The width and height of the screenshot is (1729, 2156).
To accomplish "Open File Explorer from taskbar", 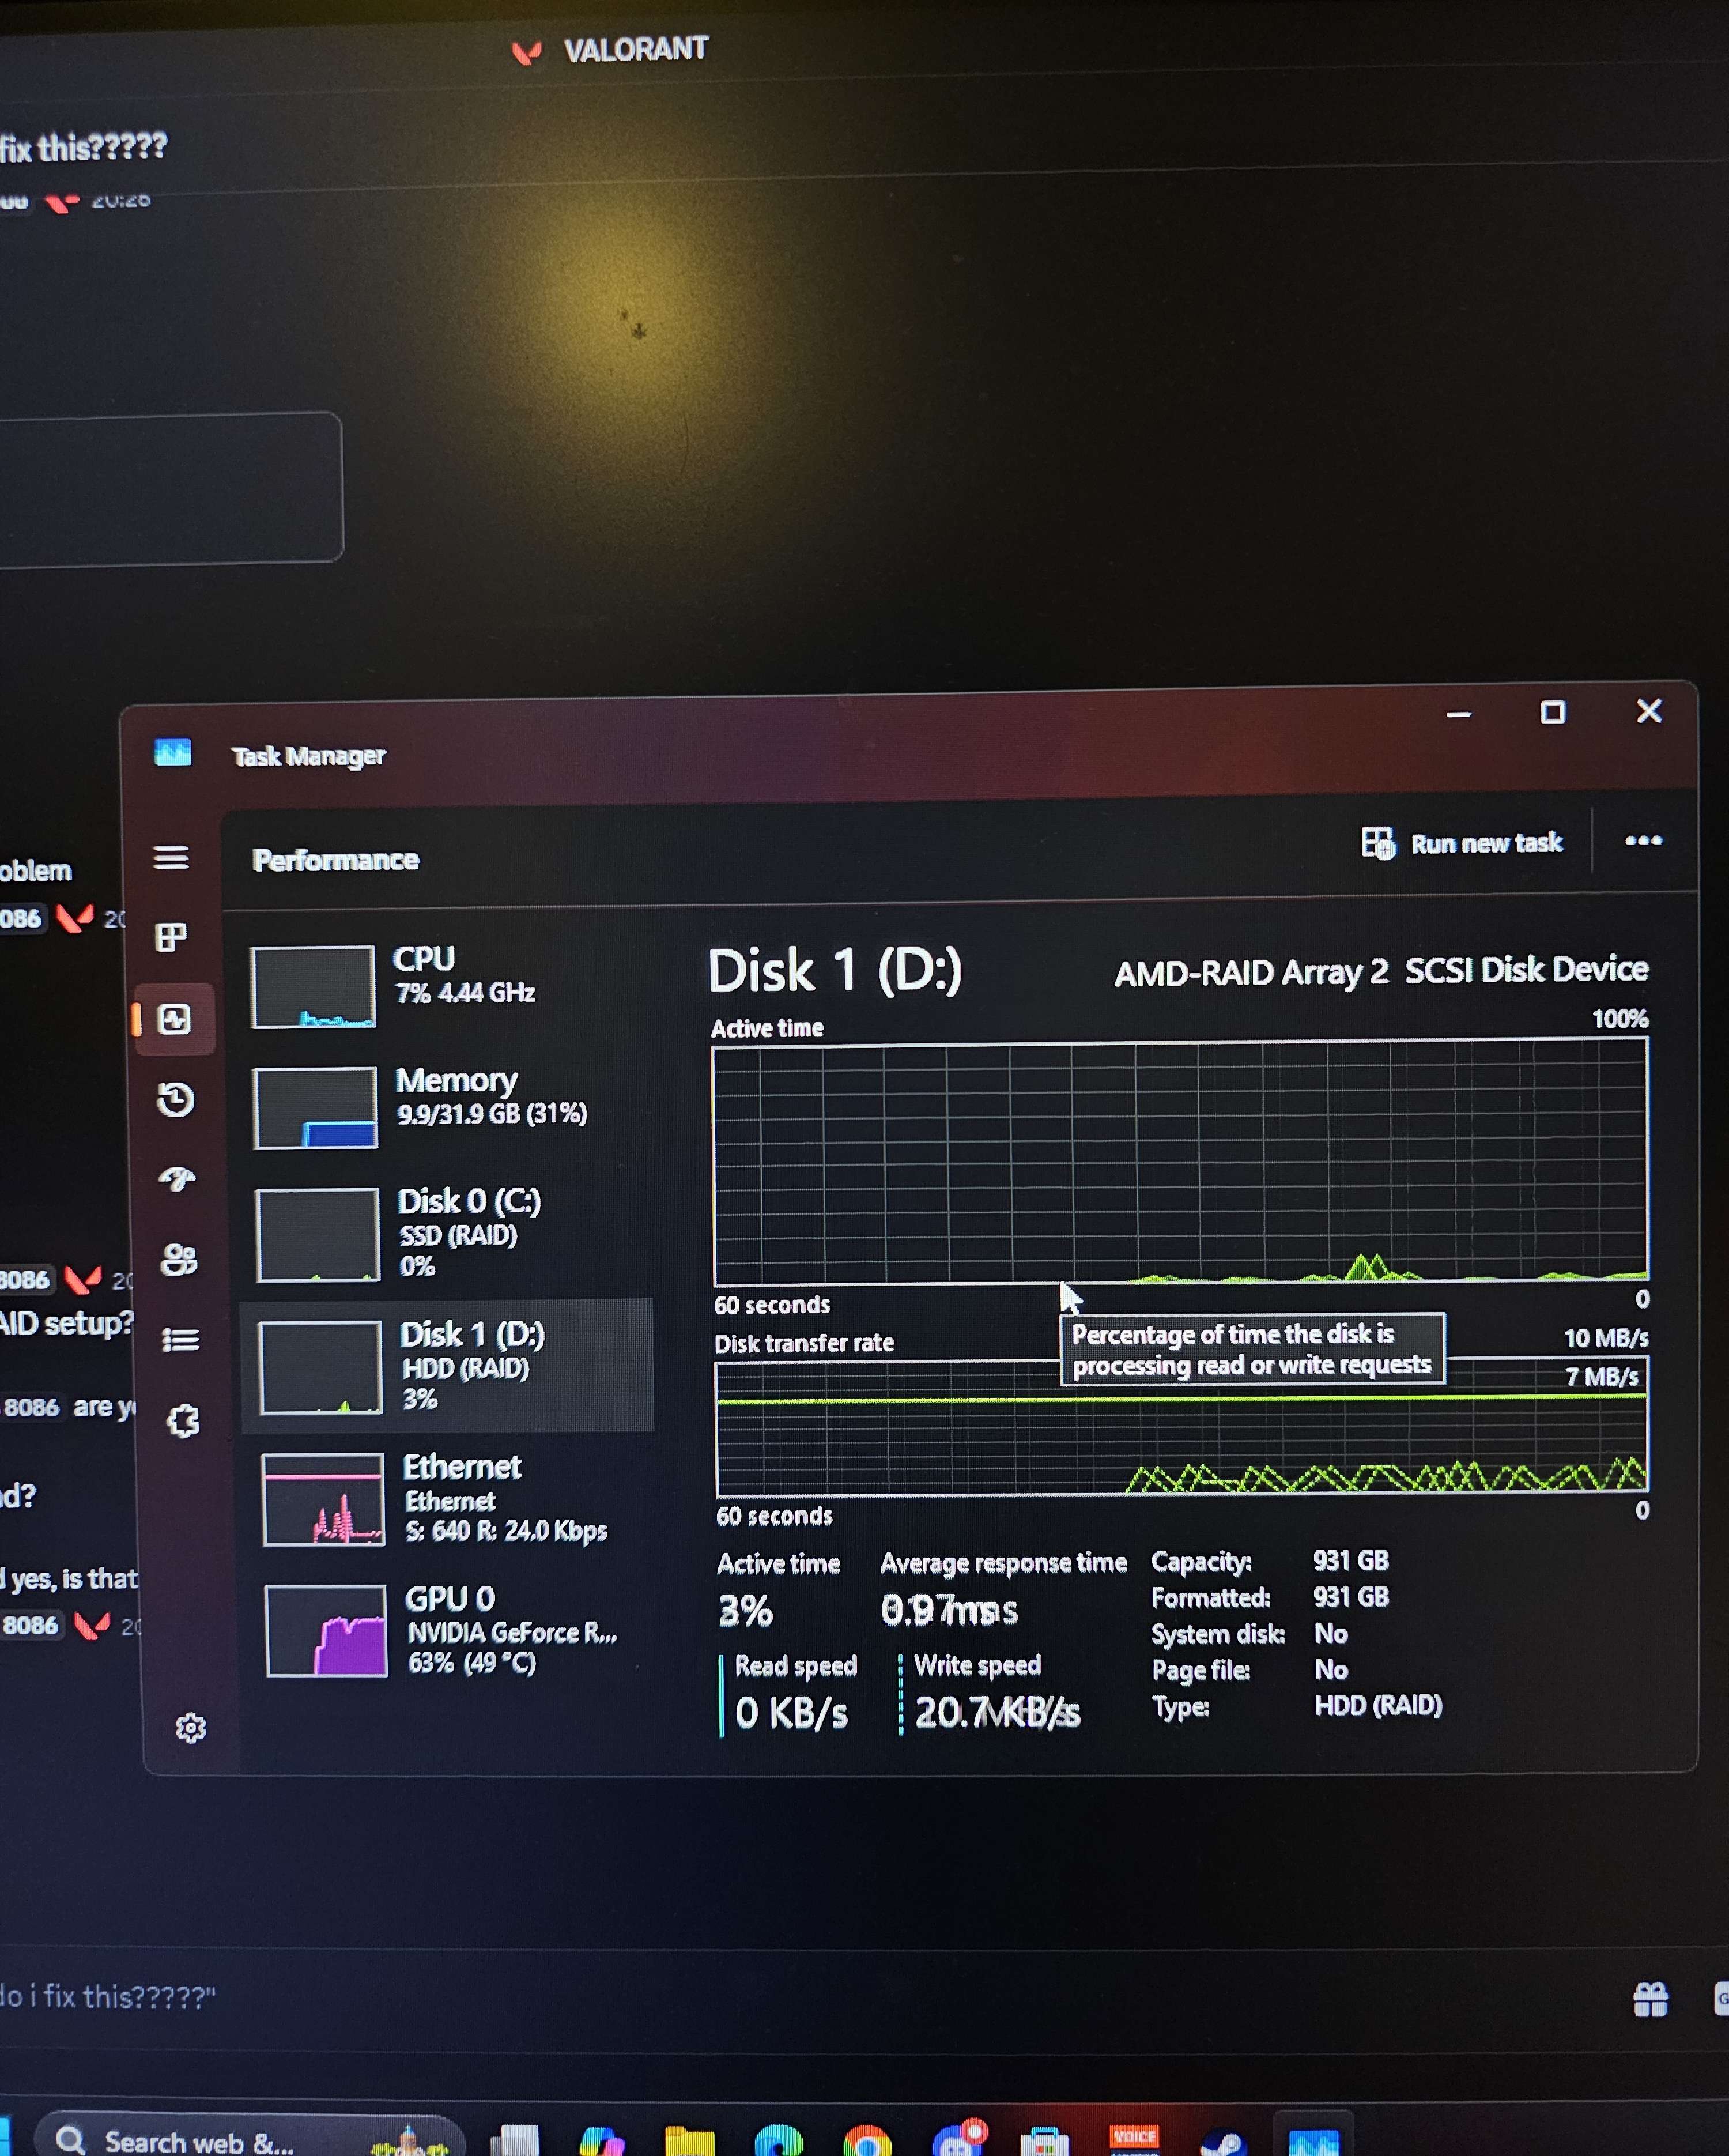I will point(689,2141).
